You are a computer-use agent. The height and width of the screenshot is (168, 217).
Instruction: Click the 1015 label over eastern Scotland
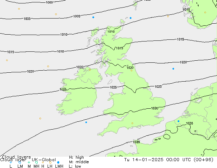click(119, 48)
